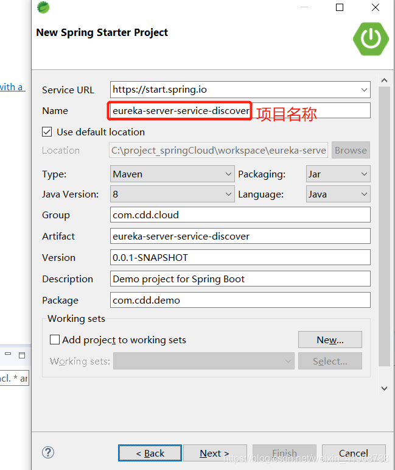Minimize view icon in background panel
Viewport: 395px width, 470px height.
click(8, 354)
